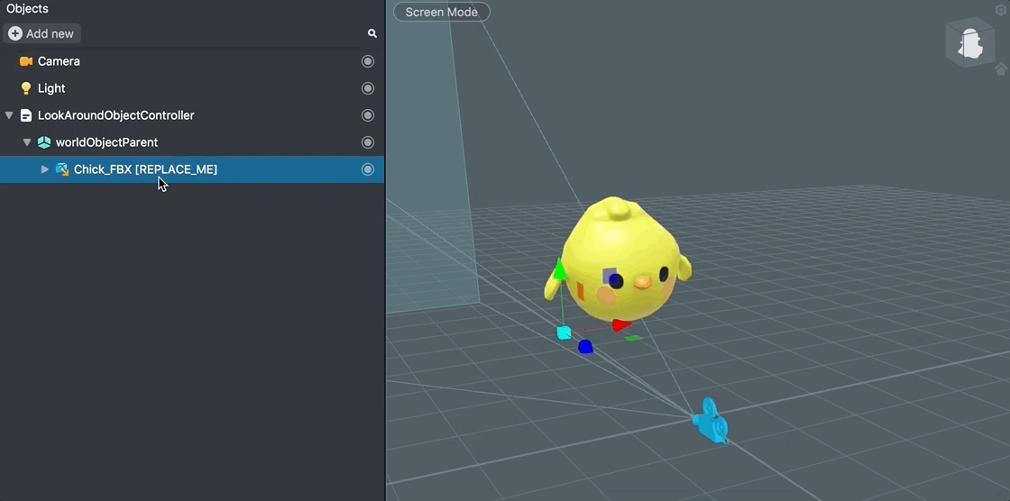1010x501 pixels.
Task: Click the Light bulb icon
Action: [x=25, y=88]
